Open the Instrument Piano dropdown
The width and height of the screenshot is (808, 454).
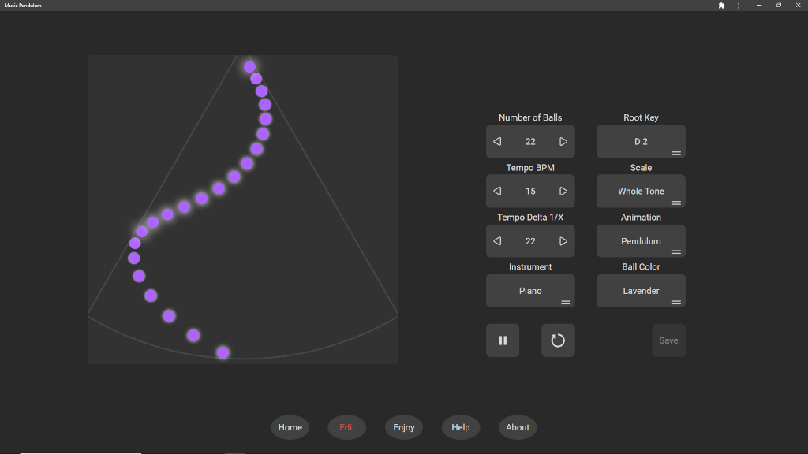(530, 291)
